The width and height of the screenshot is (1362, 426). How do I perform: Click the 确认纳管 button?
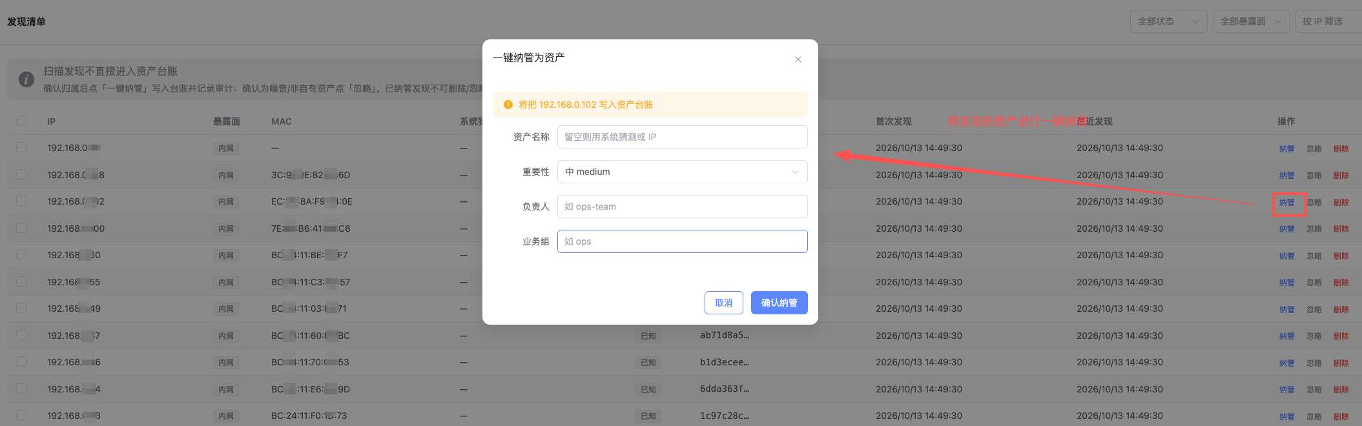pyautogui.click(x=779, y=303)
